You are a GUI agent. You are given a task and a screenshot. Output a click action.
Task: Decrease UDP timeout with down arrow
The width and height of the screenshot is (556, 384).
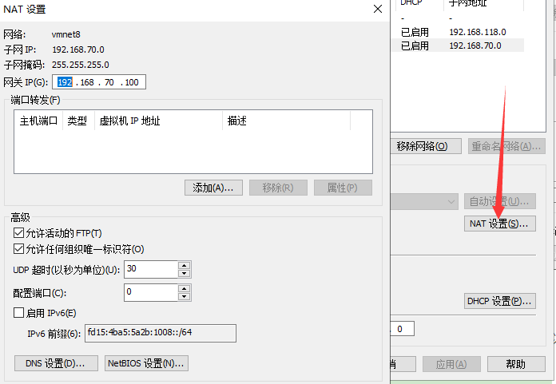pyautogui.click(x=184, y=274)
